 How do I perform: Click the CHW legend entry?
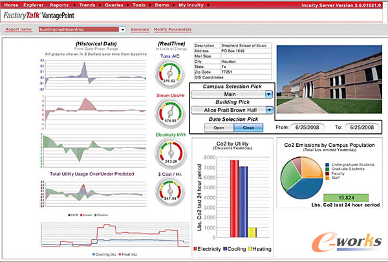73,215
